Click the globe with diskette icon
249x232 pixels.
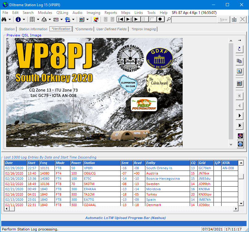coord(68,19)
